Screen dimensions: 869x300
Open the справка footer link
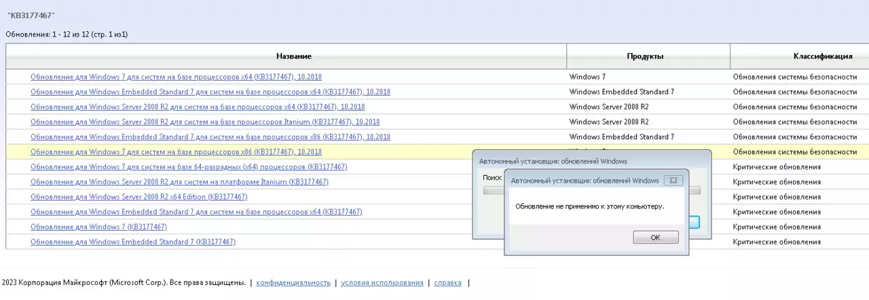pyautogui.click(x=447, y=282)
